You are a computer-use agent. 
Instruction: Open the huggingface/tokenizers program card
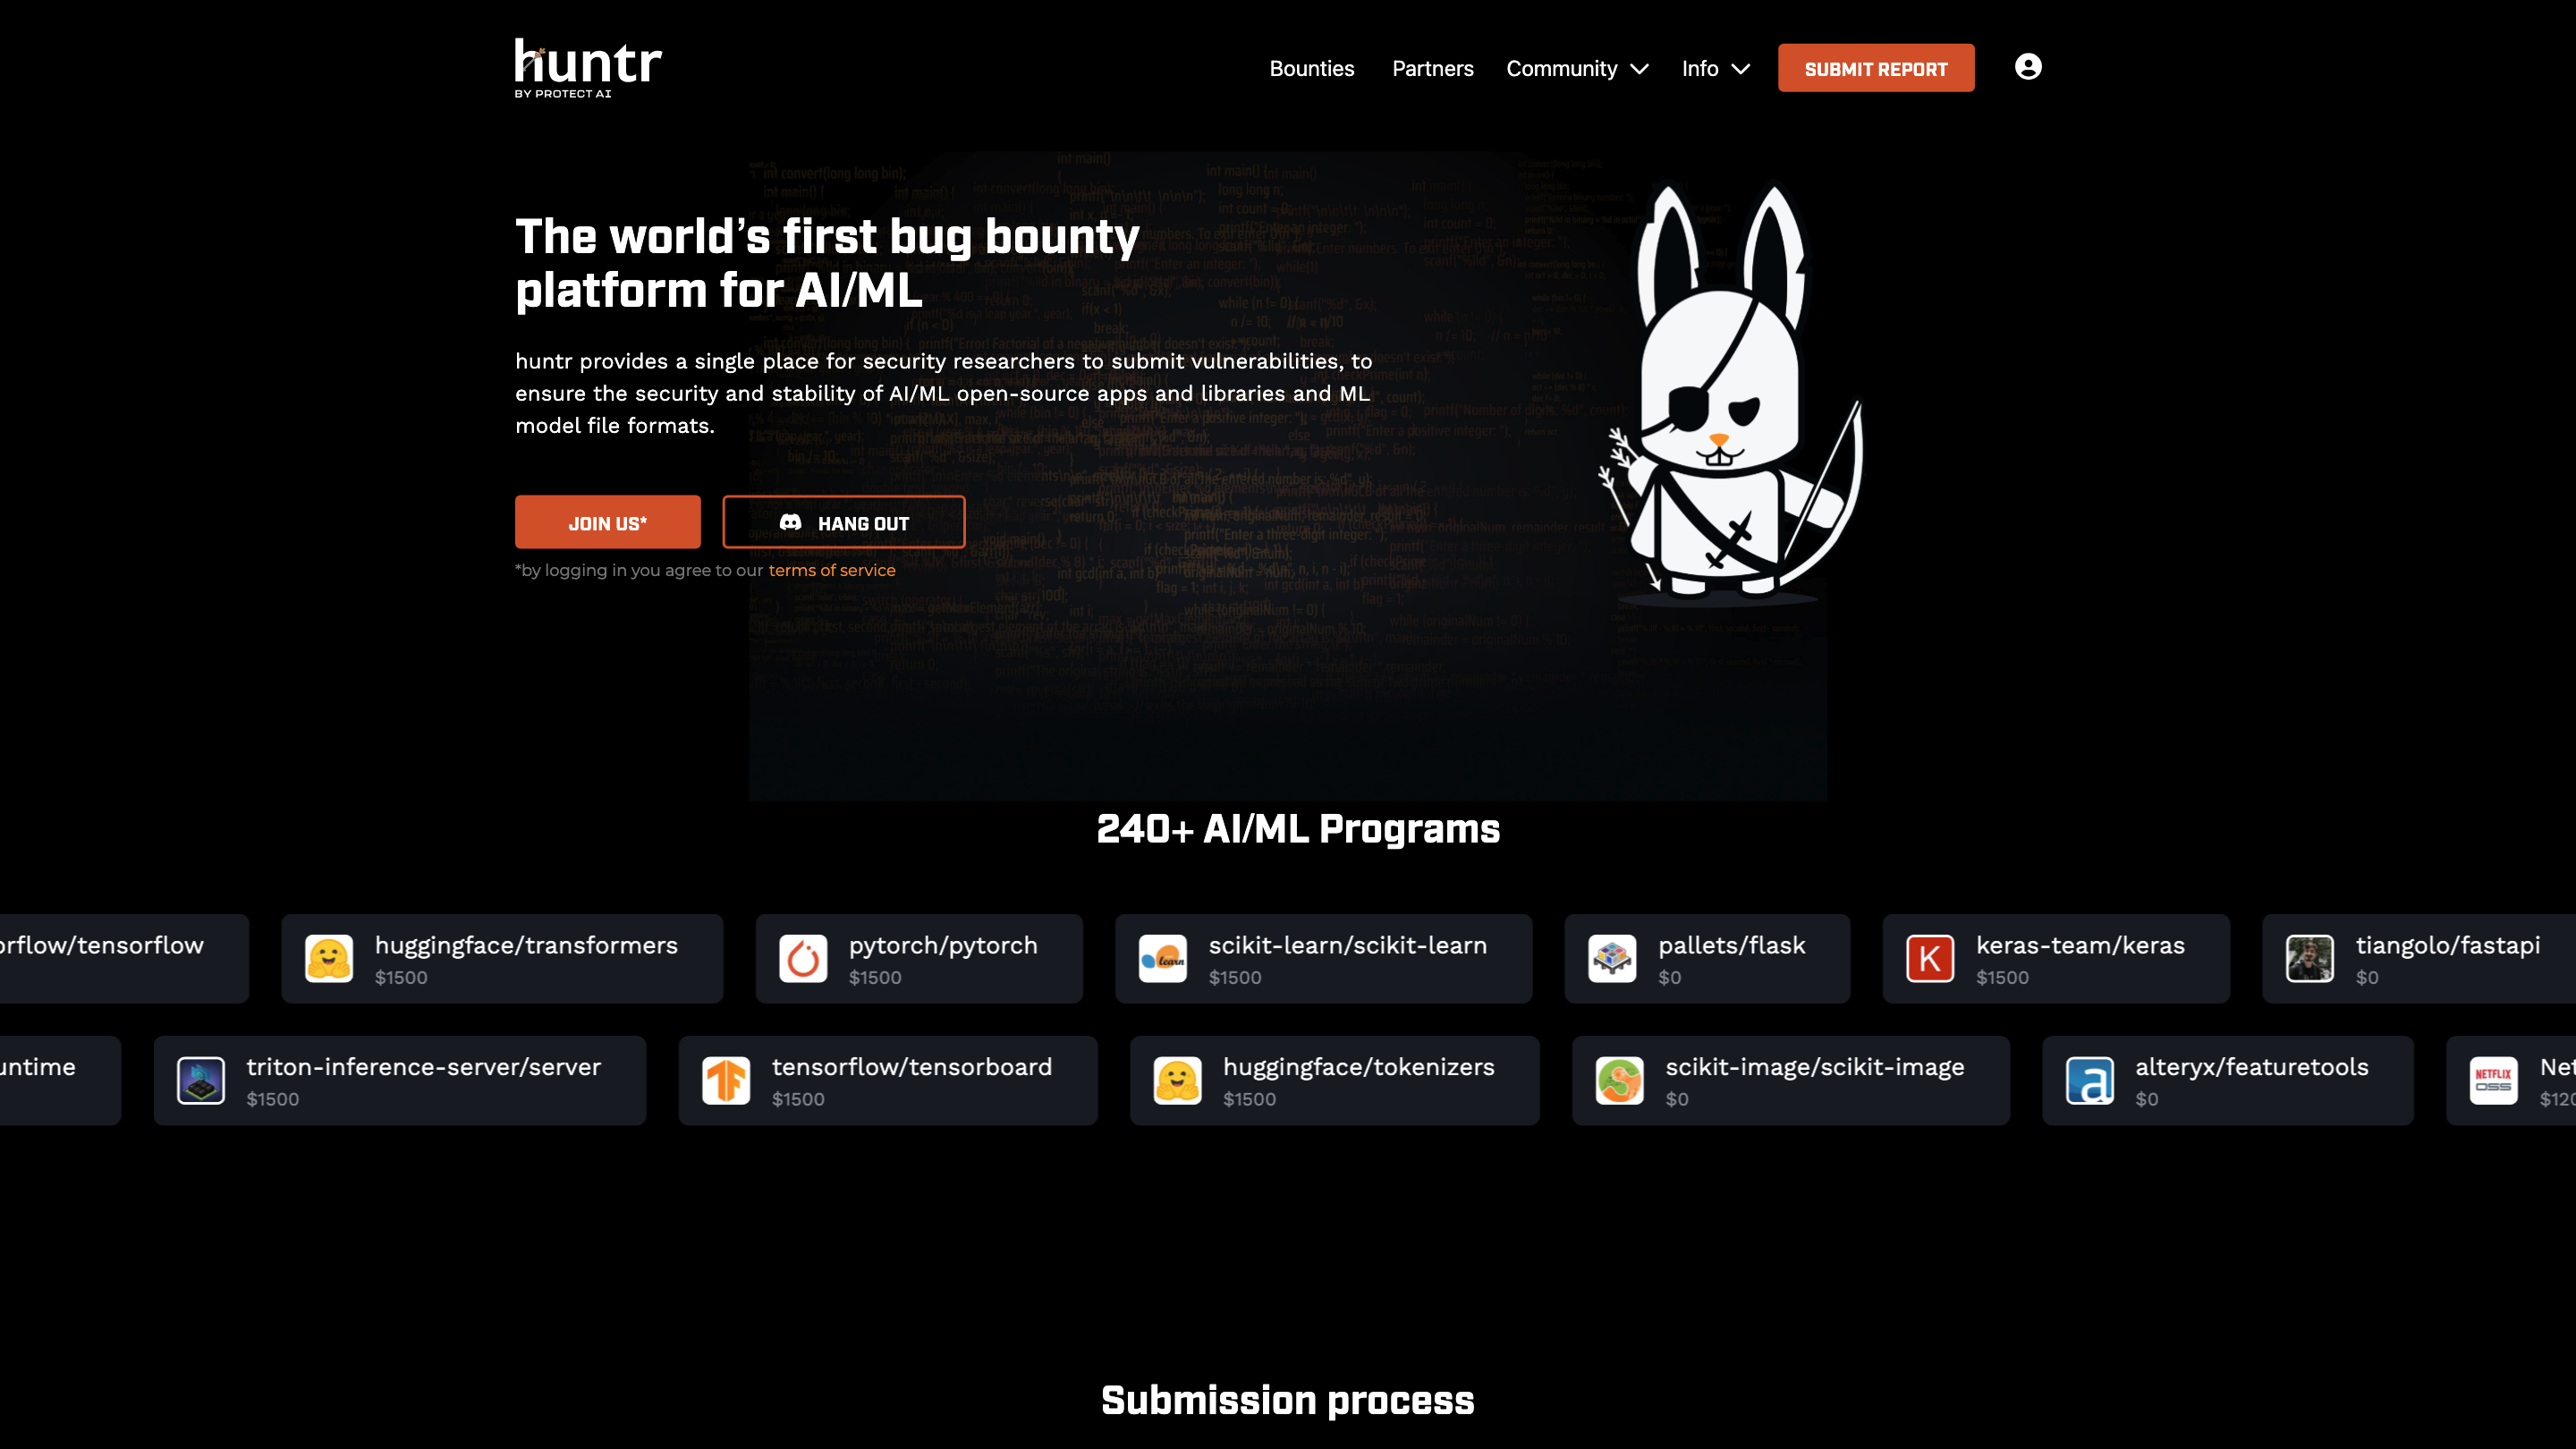coord(1334,1081)
